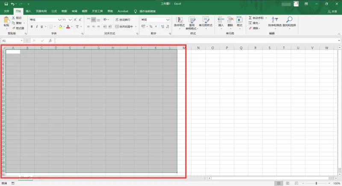The height and width of the screenshot is (186, 342).
Task: Click the Cut (剪切) scissors icon
Action: coord(14,18)
